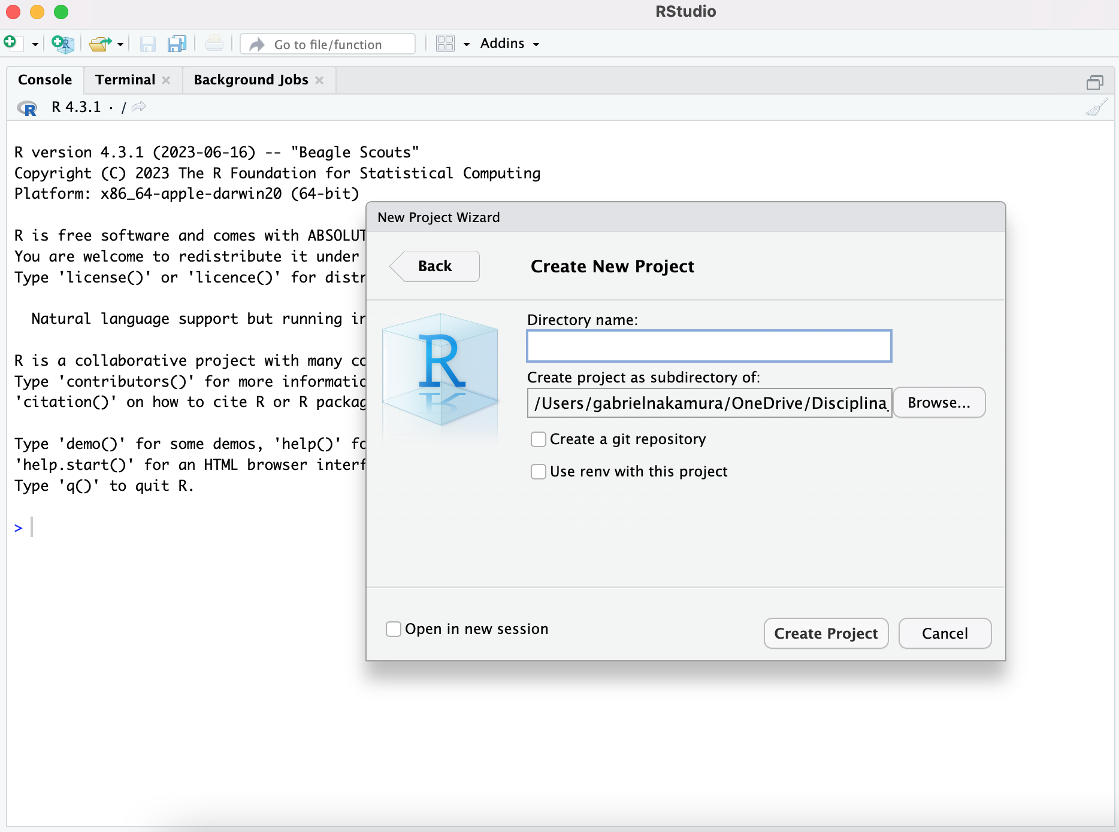Image resolution: width=1119 pixels, height=832 pixels.
Task: Click the Directory name input field
Action: tap(709, 346)
